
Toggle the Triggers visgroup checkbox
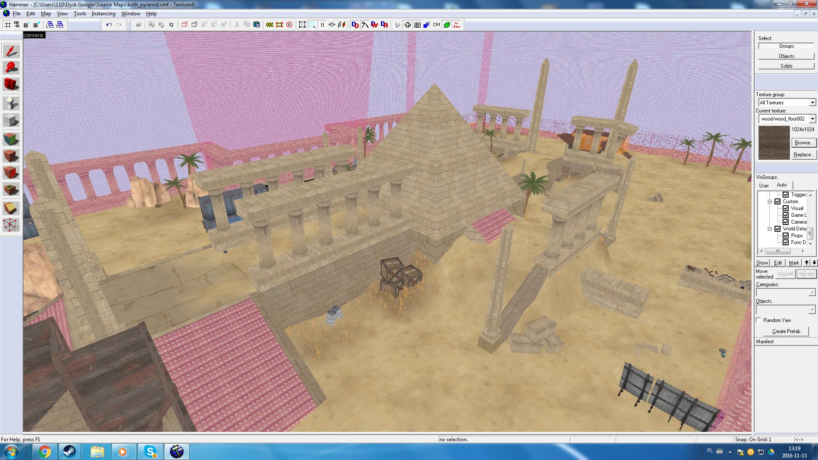tap(786, 195)
